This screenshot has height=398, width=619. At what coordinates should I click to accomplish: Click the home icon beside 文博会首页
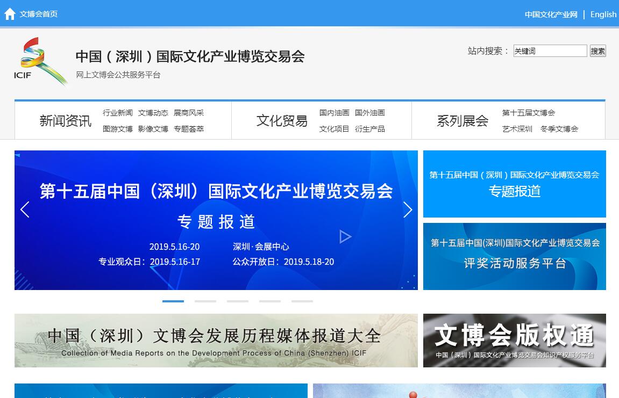tap(10, 14)
